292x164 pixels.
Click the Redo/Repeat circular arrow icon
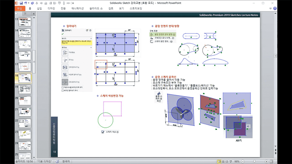(x=32, y=3)
